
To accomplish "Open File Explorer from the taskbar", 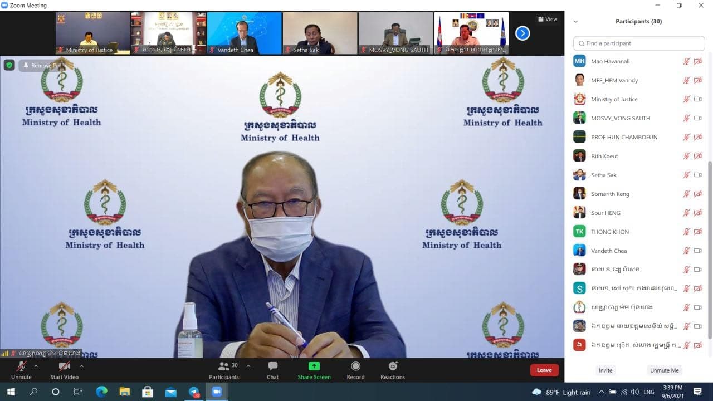I will (x=125, y=392).
